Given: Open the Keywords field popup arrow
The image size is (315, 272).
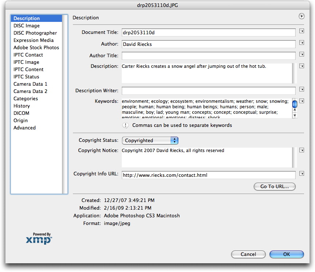Looking at the screenshot, I should (302, 101).
